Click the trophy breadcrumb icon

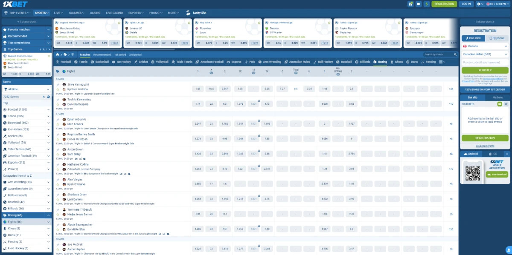point(73,54)
